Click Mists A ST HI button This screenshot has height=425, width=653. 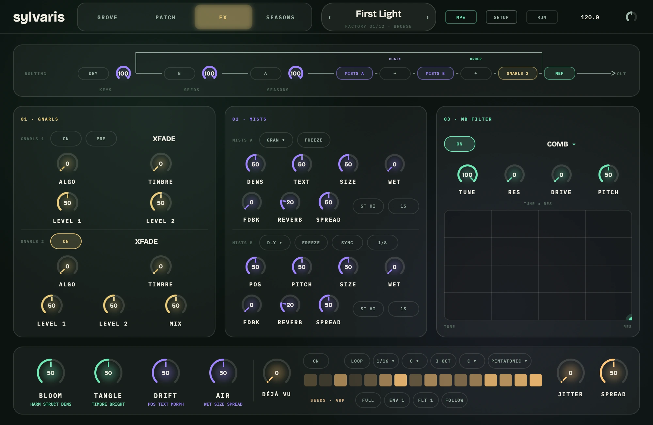coord(368,206)
